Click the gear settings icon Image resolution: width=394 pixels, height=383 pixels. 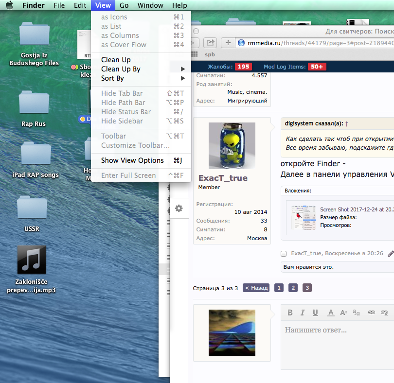click(179, 208)
